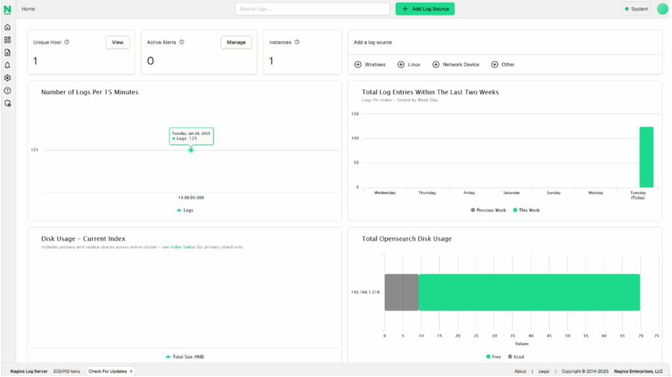The width and height of the screenshot is (672, 377).
Task: Toggle Previous Week series in legend
Action: point(488,210)
